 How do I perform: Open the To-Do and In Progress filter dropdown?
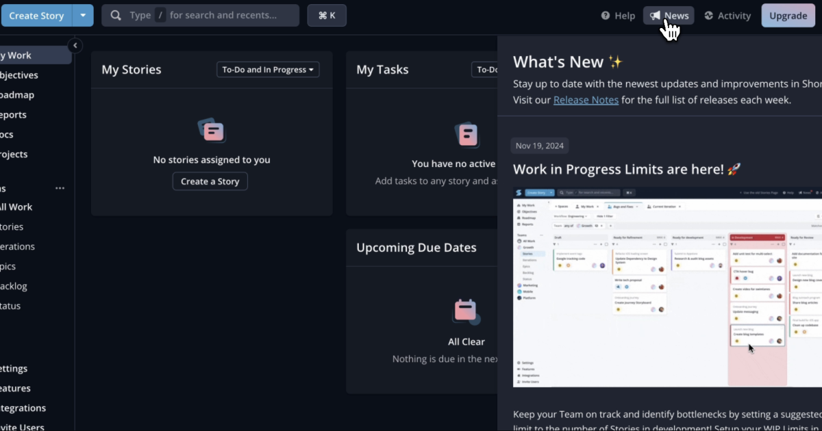267,69
